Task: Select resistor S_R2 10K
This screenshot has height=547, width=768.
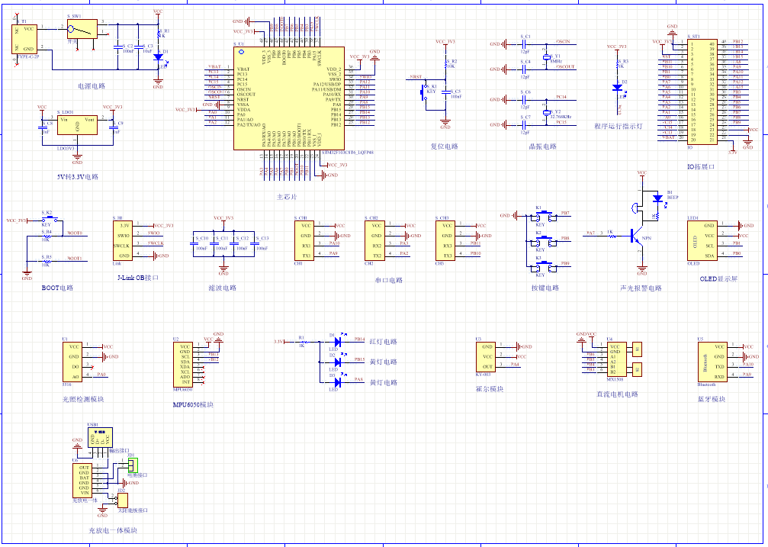Action: pyautogui.click(x=445, y=64)
